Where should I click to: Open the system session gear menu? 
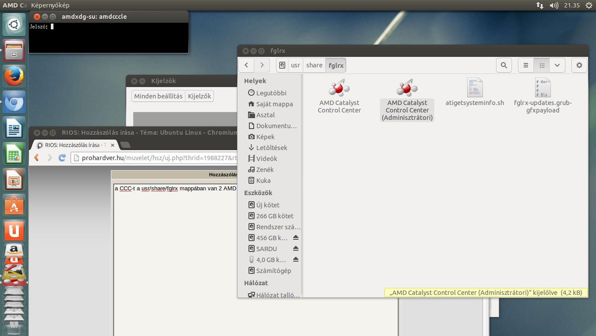pyautogui.click(x=588, y=5)
